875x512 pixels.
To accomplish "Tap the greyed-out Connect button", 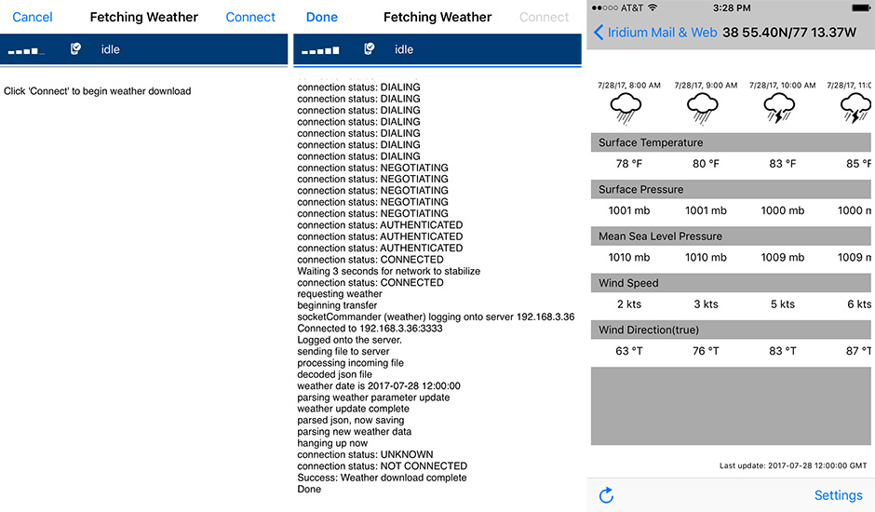I will coord(544,17).
